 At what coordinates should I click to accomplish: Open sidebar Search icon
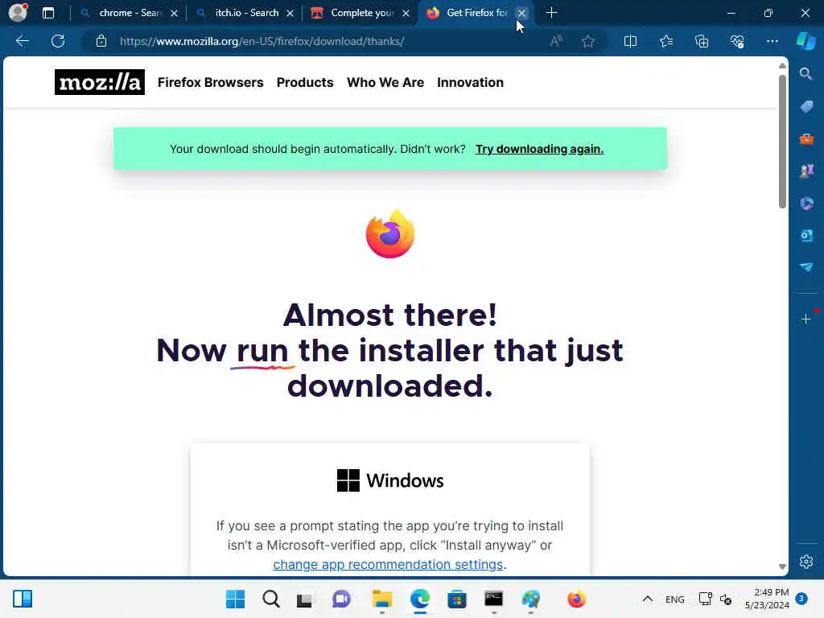(806, 74)
